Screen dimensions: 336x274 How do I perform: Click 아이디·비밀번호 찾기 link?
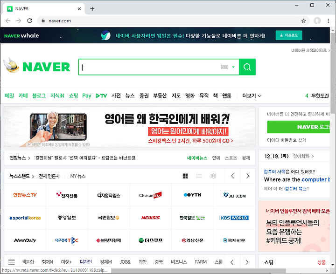click(x=287, y=140)
